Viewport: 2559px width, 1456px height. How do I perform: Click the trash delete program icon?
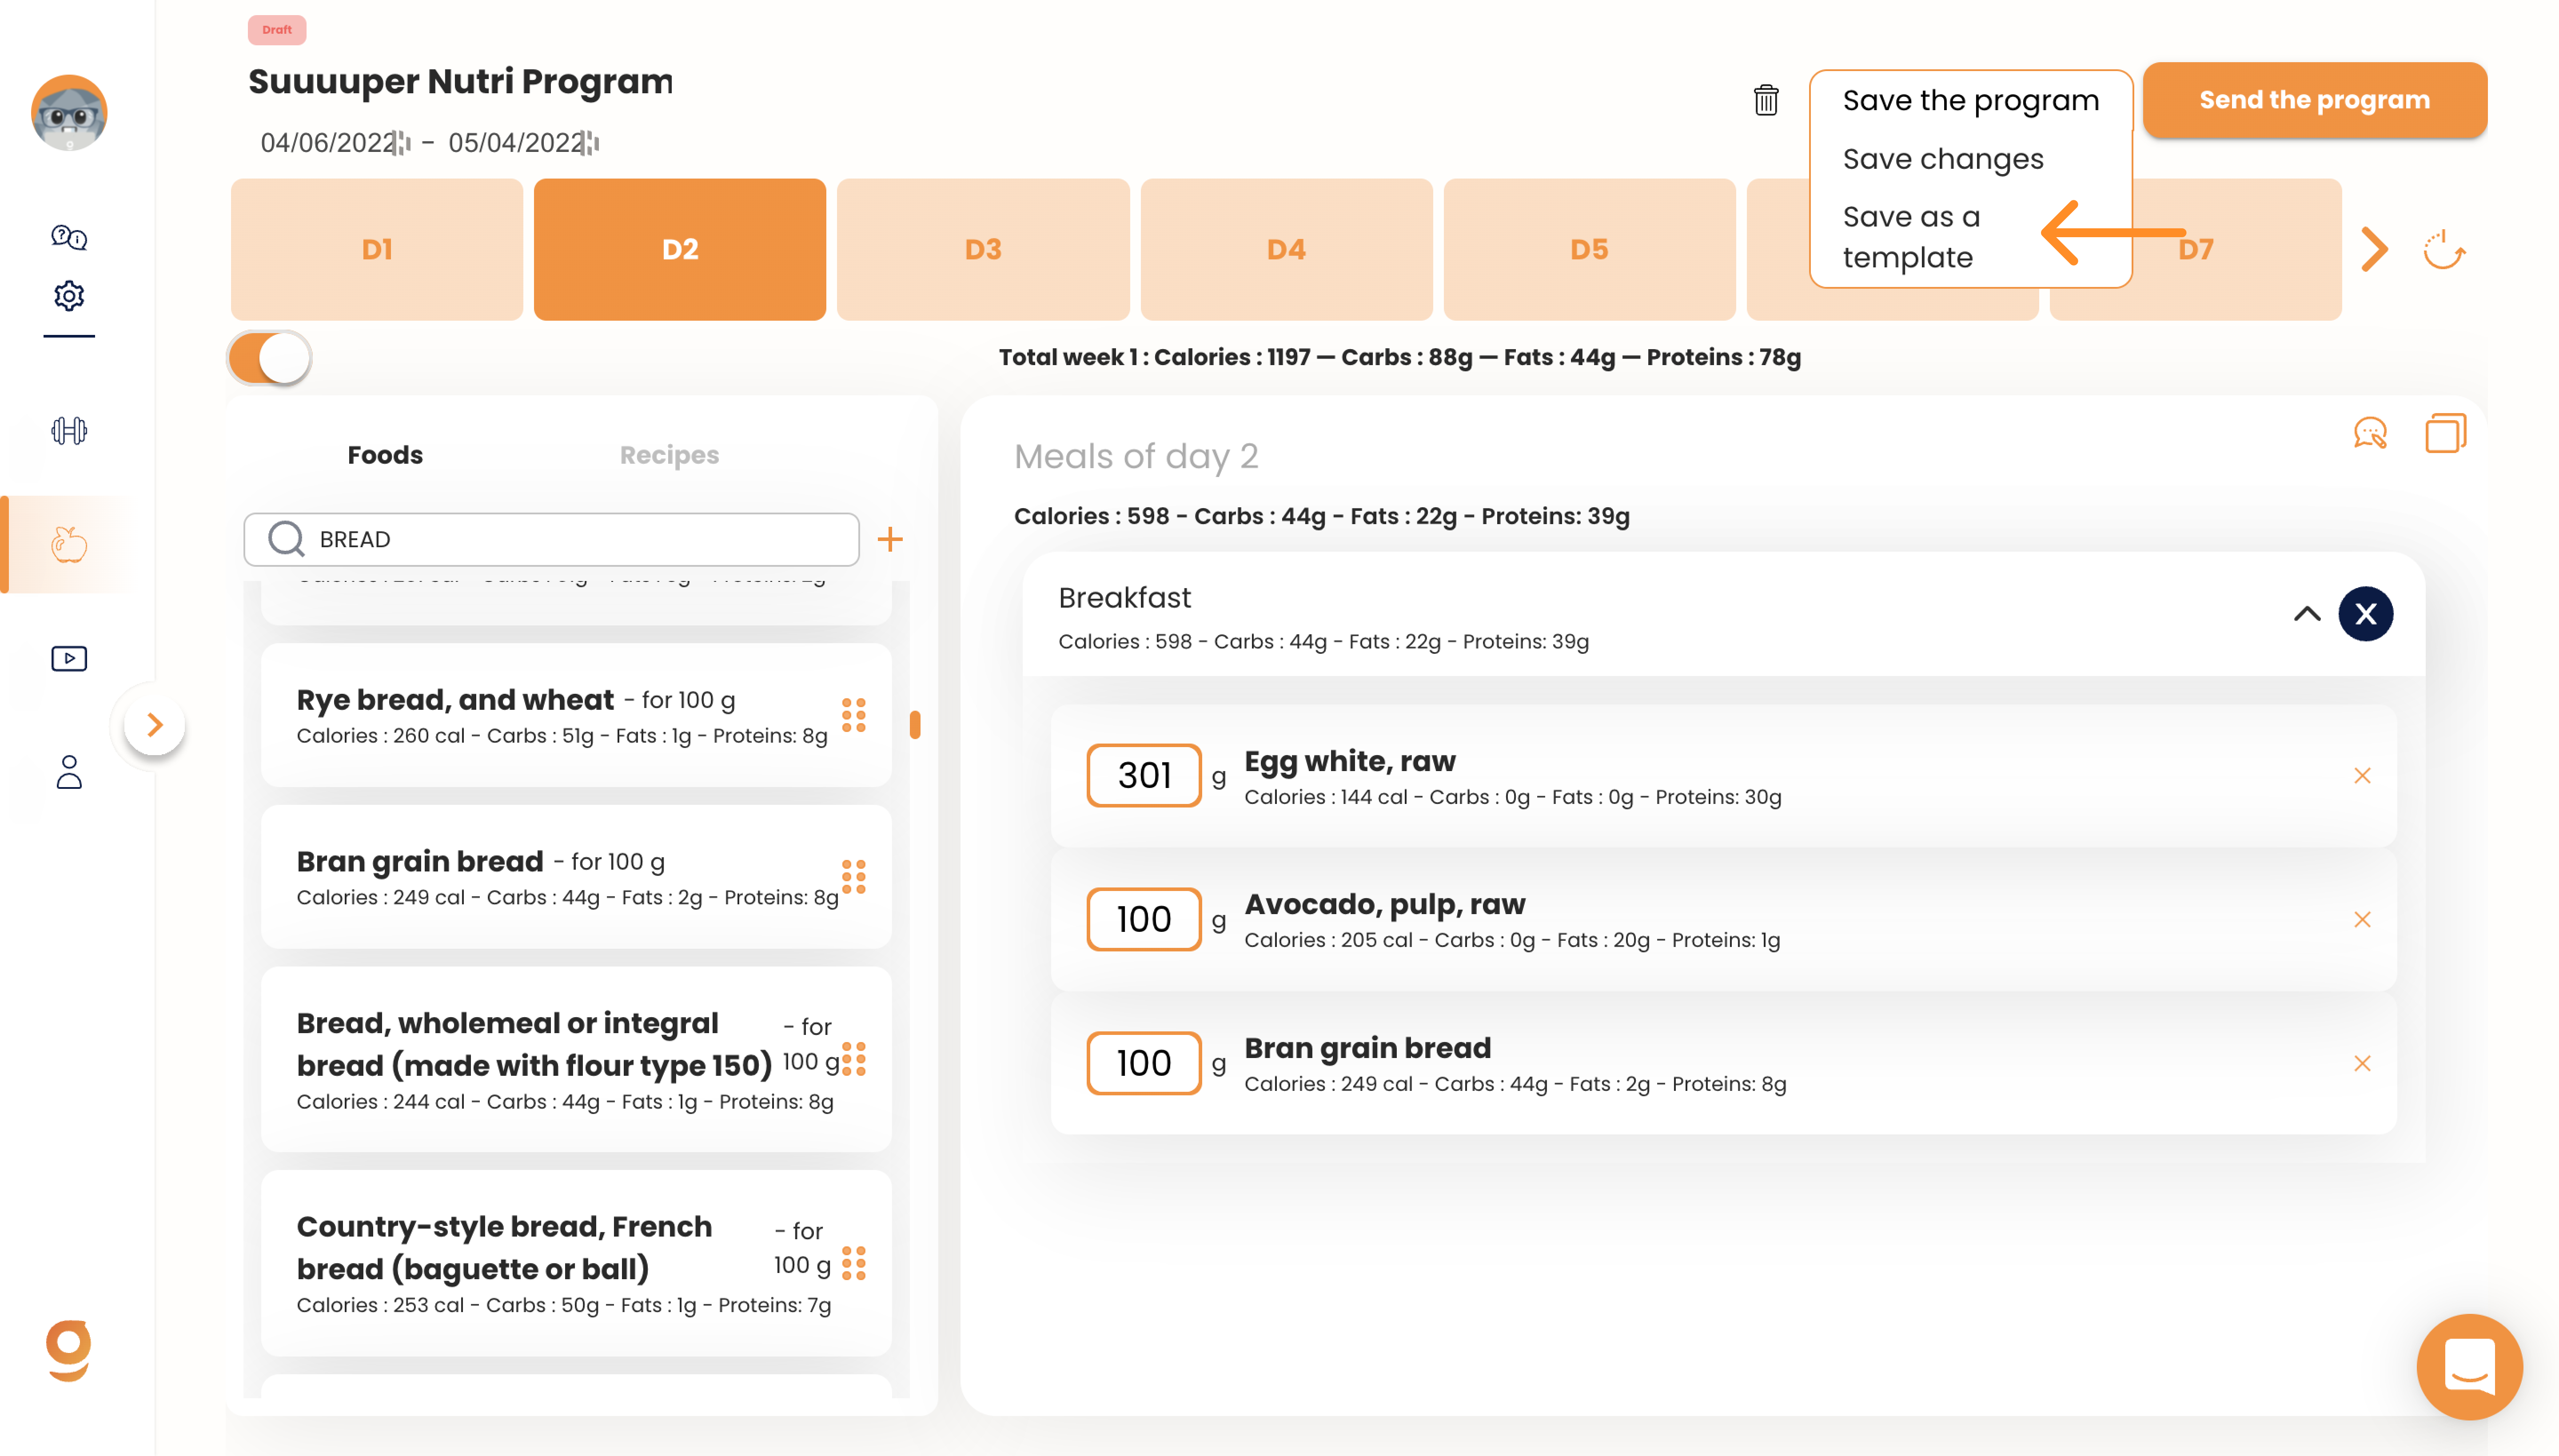coord(1766,100)
